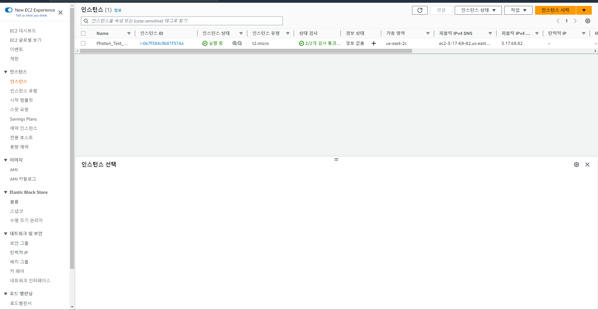The width and height of the screenshot is (598, 310).
Task: Open 시작 템플릿 in sidebar
Action: 21,100
